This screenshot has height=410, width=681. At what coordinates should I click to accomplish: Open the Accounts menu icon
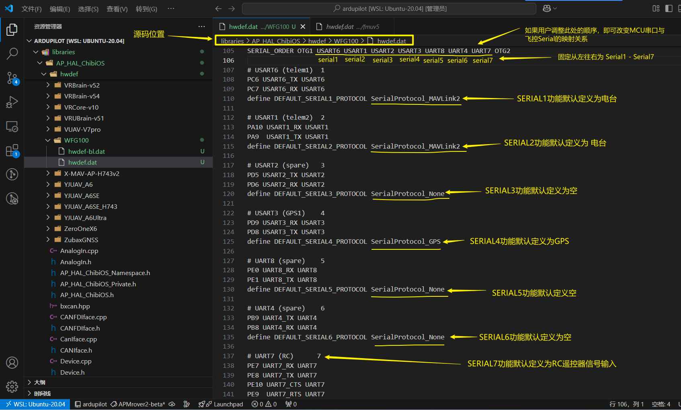[x=12, y=363]
